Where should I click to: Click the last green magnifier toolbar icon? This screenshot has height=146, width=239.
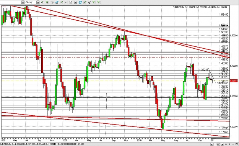pyautogui.click(x=99, y=2)
